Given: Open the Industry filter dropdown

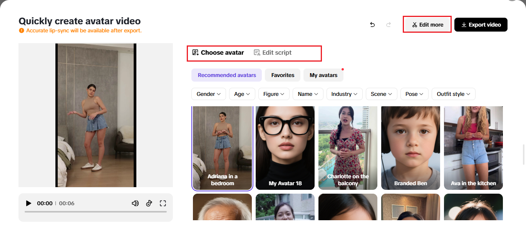Looking at the screenshot, I should click(x=344, y=94).
